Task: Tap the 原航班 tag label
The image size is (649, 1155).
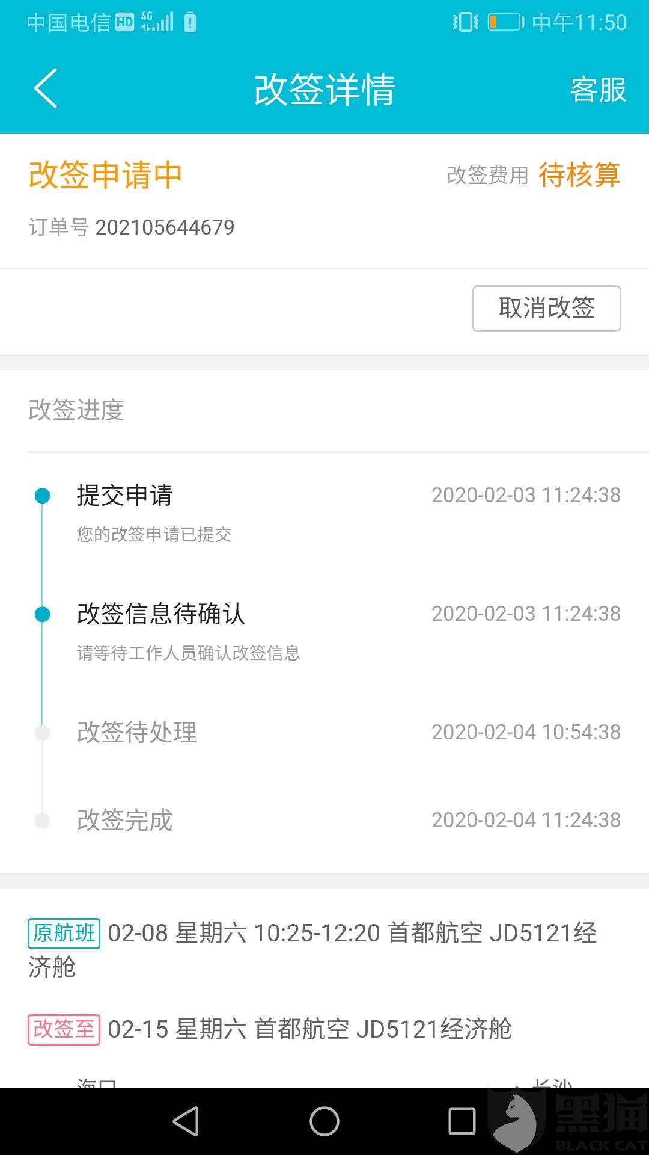Action: coord(64,934)
